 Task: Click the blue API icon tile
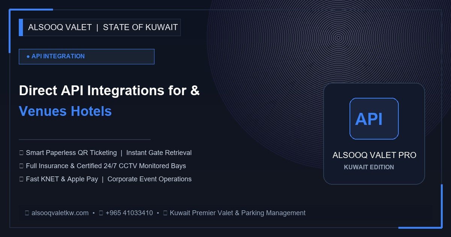[374, 118]
